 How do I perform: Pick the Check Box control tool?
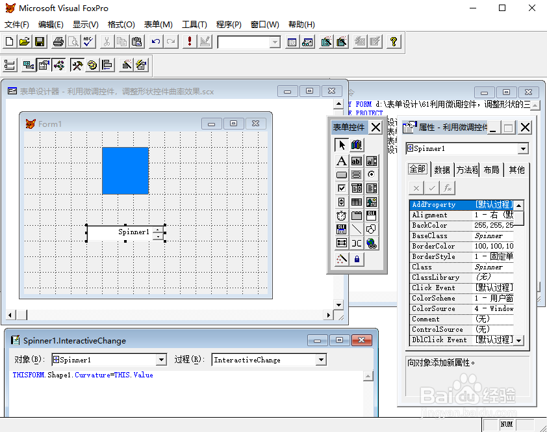click(x=342, y=188)
